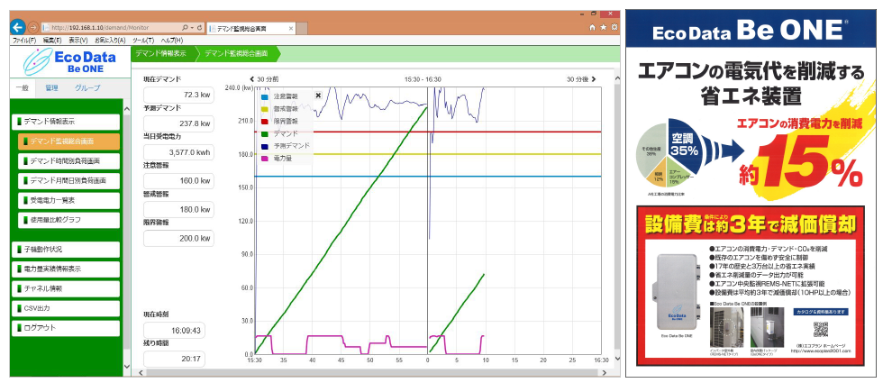
Task: Open the browser home page icon
Action: (593, 27)
